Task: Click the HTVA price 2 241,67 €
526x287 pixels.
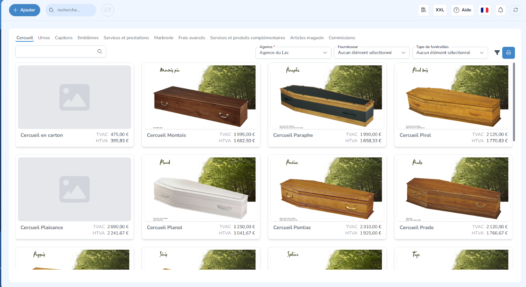Action: [118, 233]
